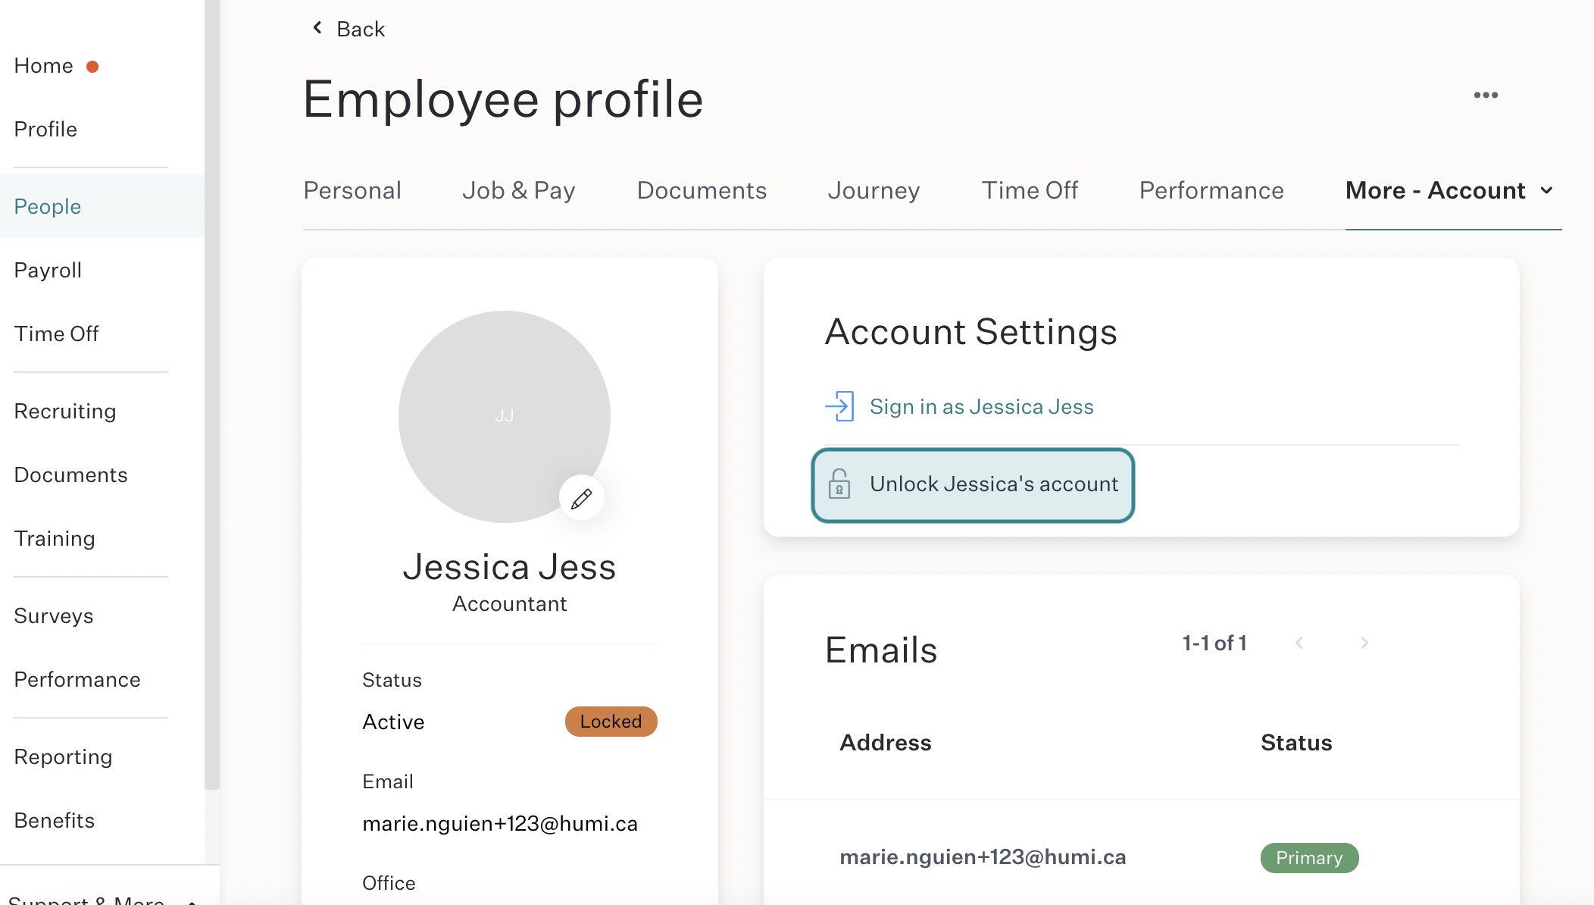The image size is (1594, 905).
Task: Click the Primary email status badge
Action: [1309, 858]
